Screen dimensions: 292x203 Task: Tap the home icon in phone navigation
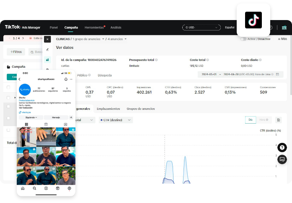point(23,189)
